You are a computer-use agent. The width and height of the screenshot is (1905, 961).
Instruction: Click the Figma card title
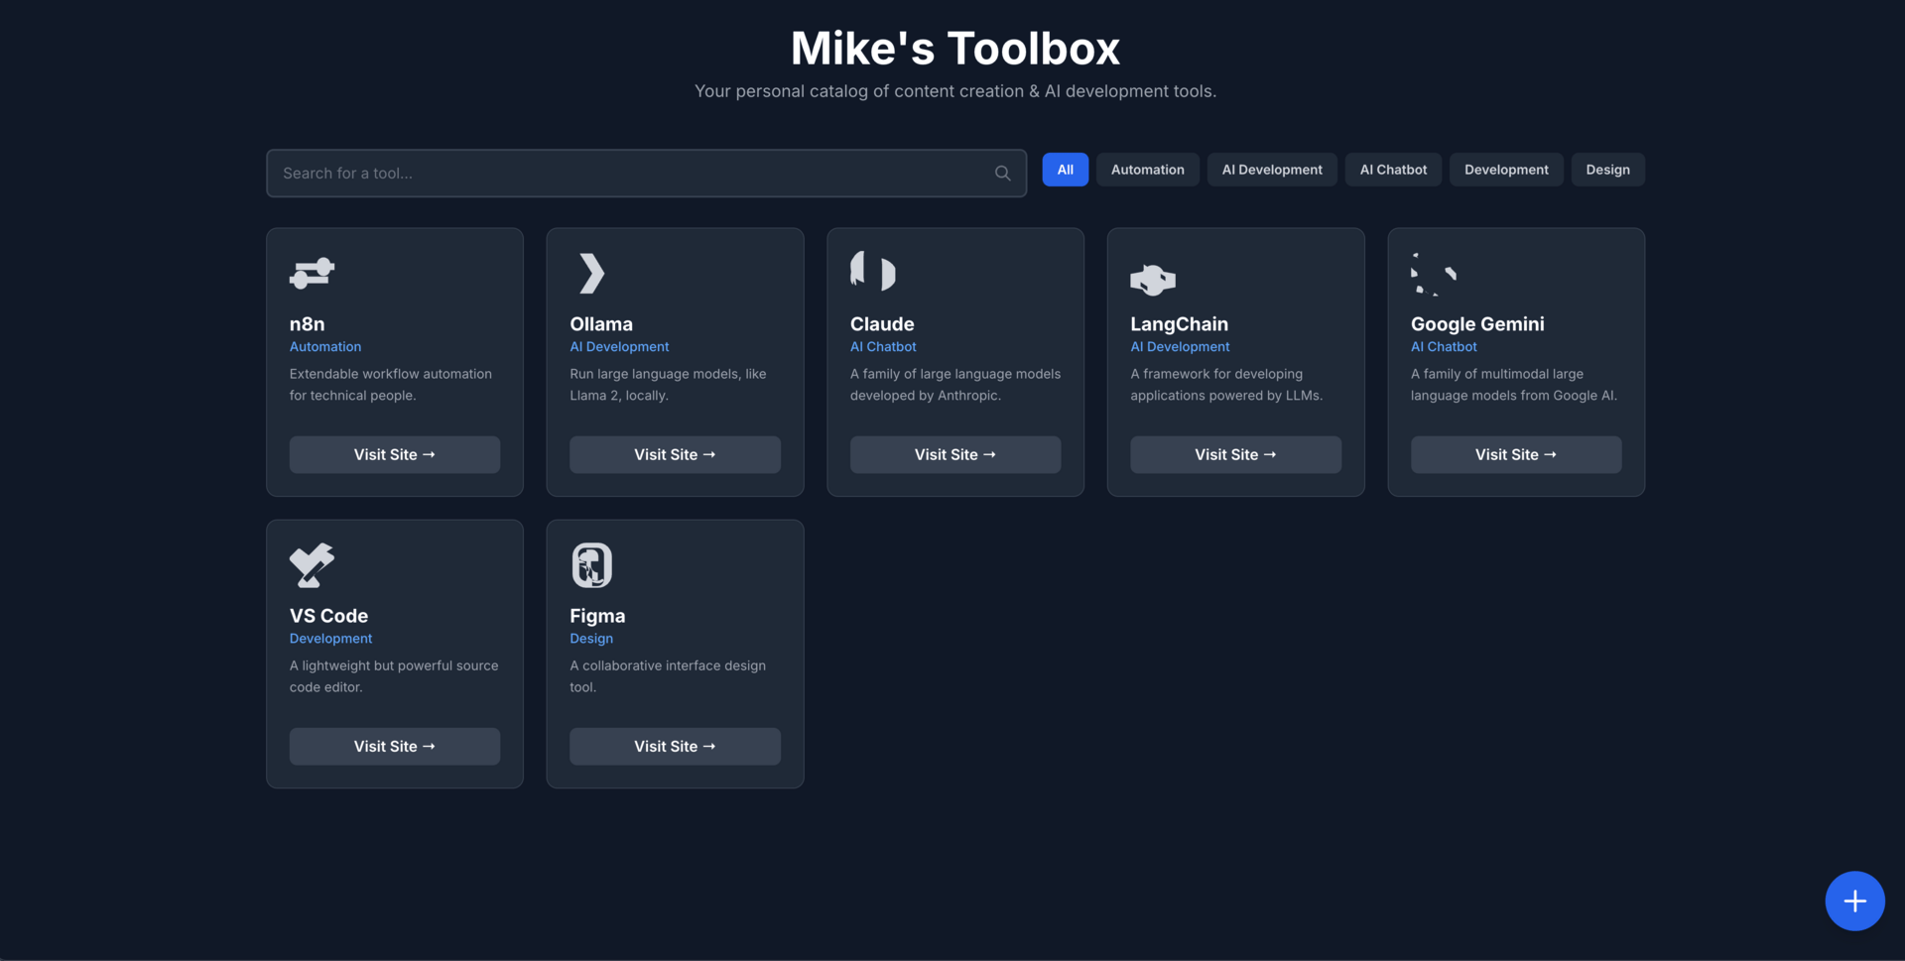(597, 616)
